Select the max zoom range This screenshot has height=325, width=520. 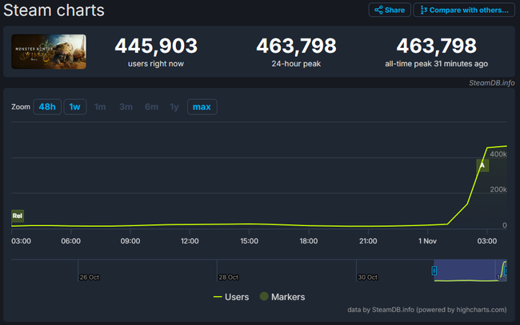202,107
